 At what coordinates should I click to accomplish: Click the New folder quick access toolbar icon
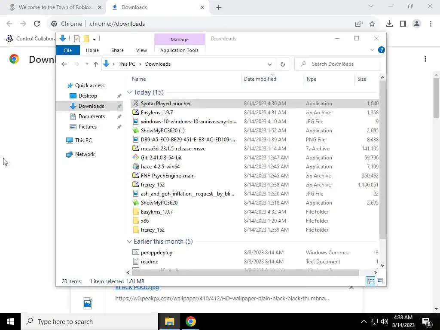[x=86, y=39]
